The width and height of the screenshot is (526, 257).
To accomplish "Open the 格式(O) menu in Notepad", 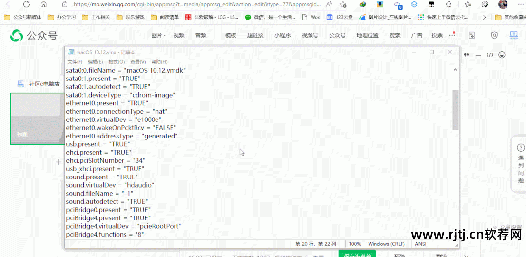I will click(117, 62).
